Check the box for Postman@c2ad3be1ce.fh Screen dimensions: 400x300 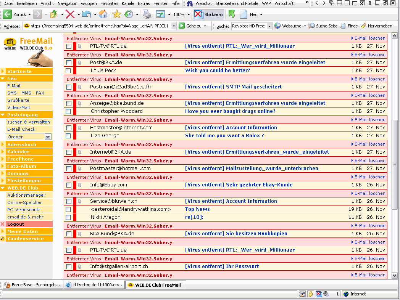coord(69,87)
